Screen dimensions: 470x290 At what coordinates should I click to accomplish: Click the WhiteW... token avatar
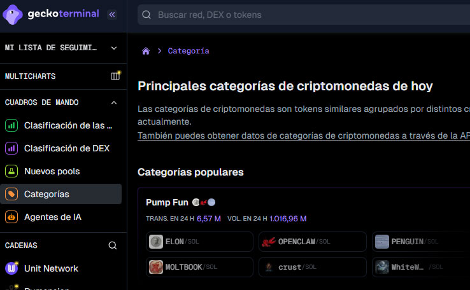(382, 267)
